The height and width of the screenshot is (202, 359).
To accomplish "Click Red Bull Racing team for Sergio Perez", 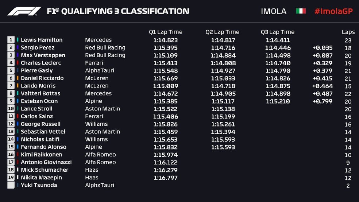I will click(105, 48).
